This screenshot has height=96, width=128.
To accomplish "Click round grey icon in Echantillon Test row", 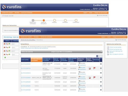I will pyautogui.click(x=101, y=73).
